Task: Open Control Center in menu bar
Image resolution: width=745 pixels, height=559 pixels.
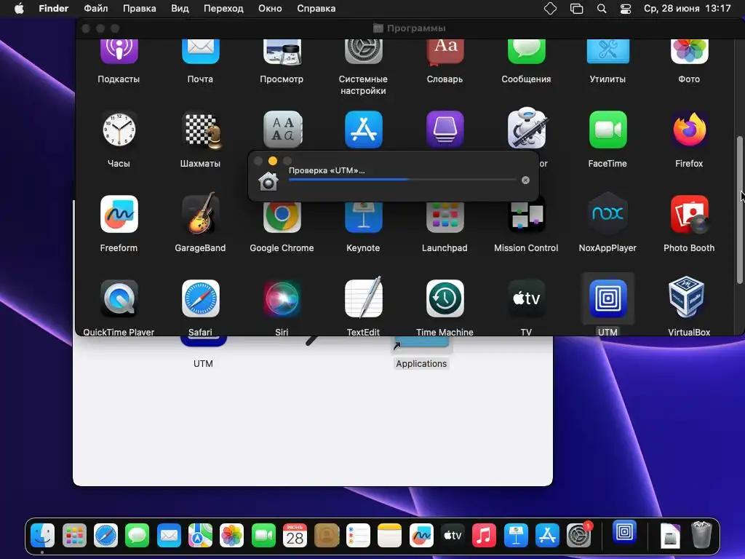Action: (626, 9)
